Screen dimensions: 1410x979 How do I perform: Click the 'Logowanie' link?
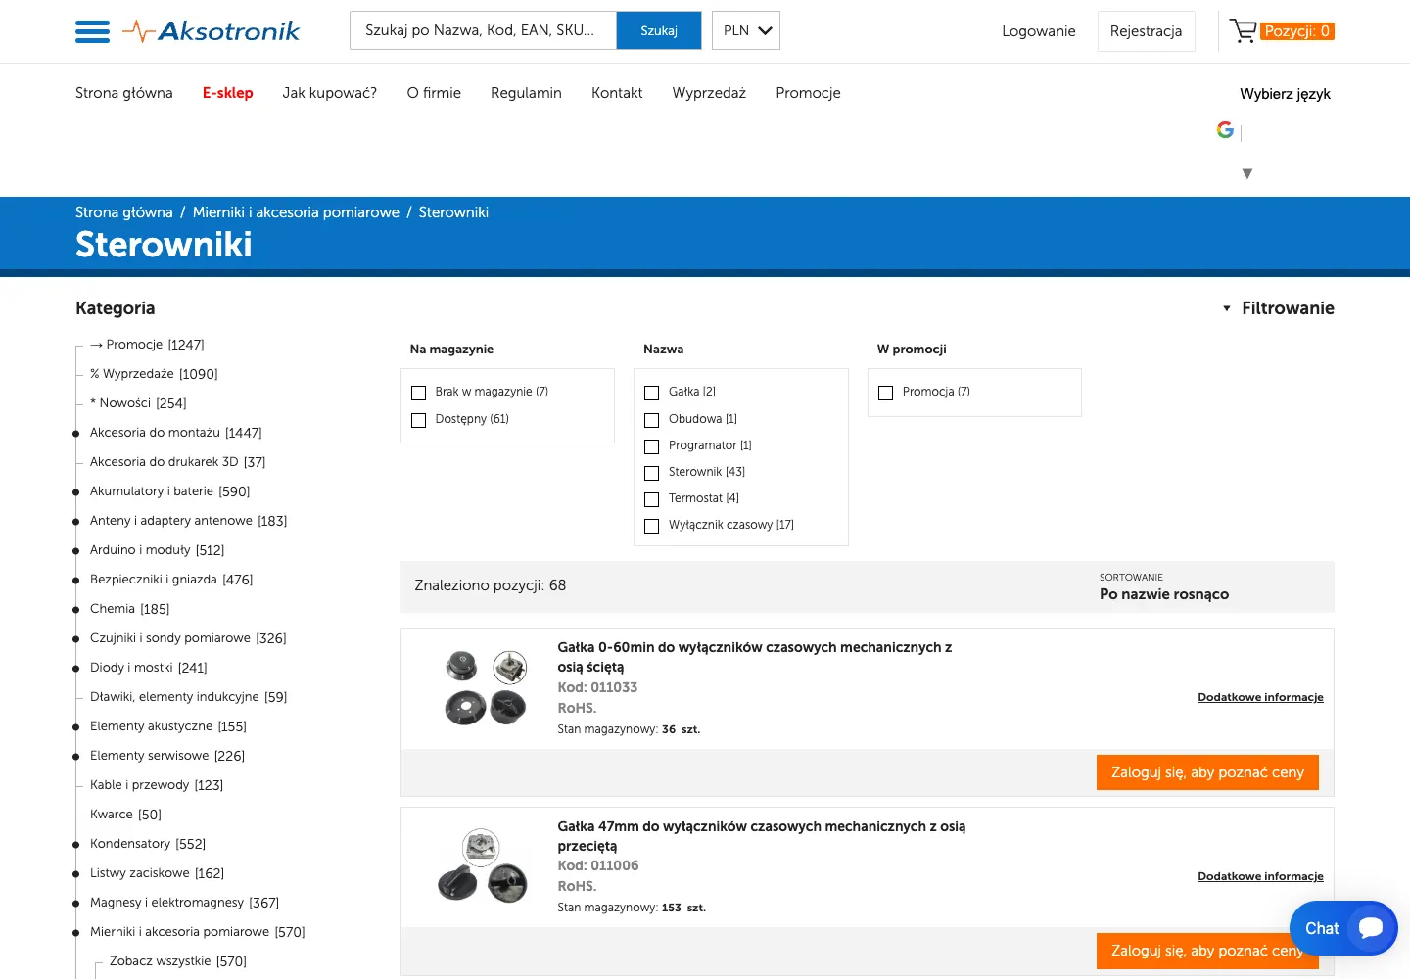1039,31
